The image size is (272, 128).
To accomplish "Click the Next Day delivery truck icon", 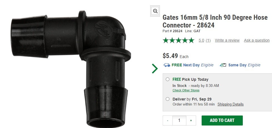I will coord(167,65).
